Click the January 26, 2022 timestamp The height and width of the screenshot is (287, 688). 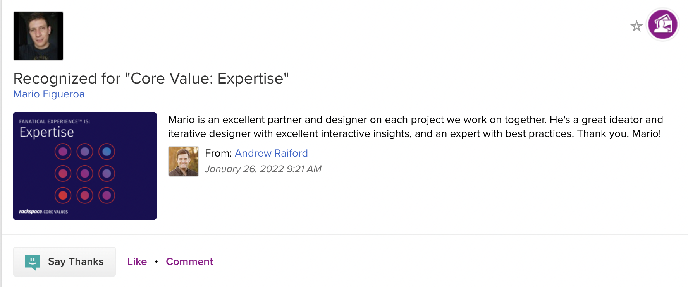pyautogui.click(x=263, y=169)
